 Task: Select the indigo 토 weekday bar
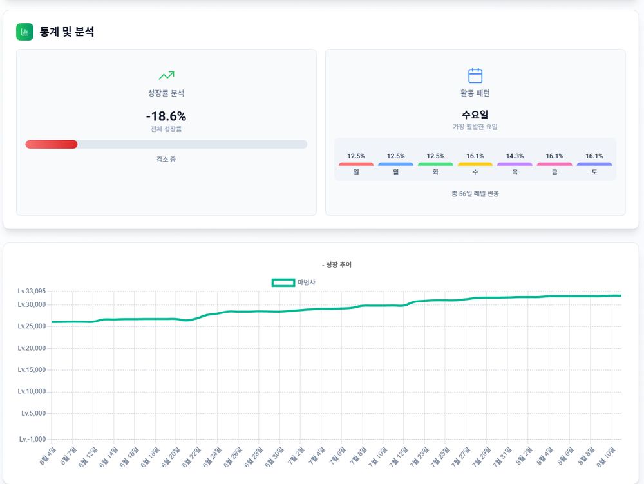pyautogui.click(x=594, y=165)
